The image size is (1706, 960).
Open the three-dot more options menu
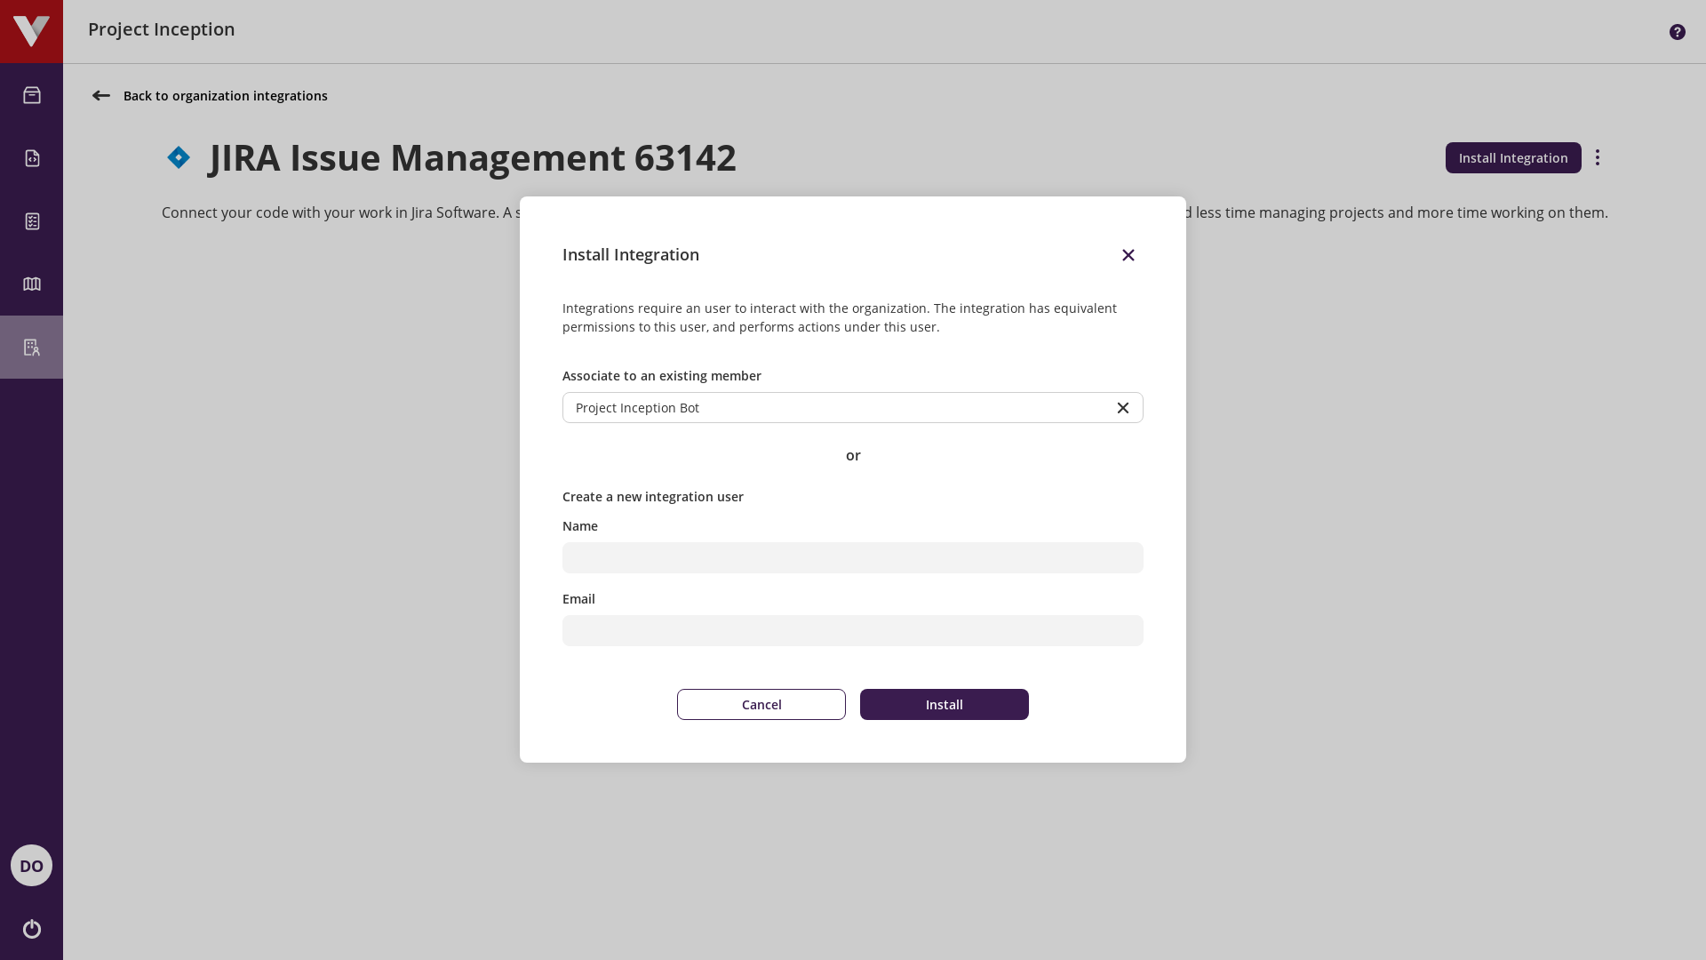1598,157
